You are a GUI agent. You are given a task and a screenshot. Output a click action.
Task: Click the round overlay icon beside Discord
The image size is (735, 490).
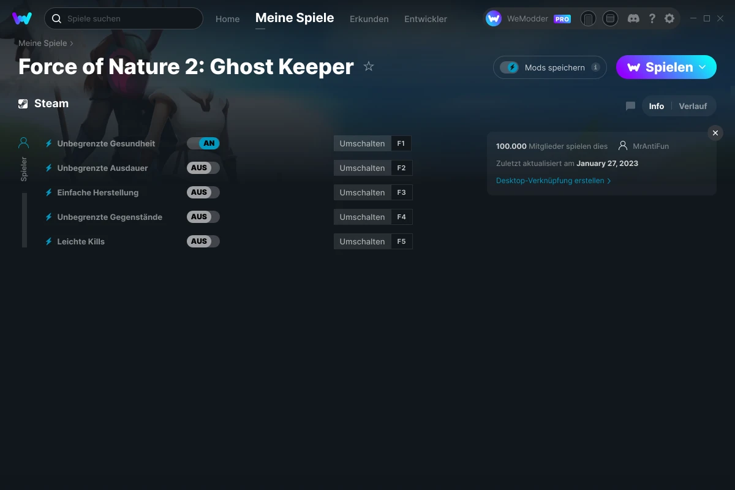[x=610, y=18]
